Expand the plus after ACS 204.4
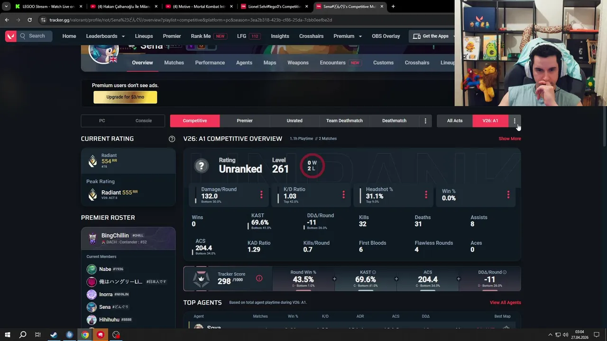607x341 pixels. [459, 279]
